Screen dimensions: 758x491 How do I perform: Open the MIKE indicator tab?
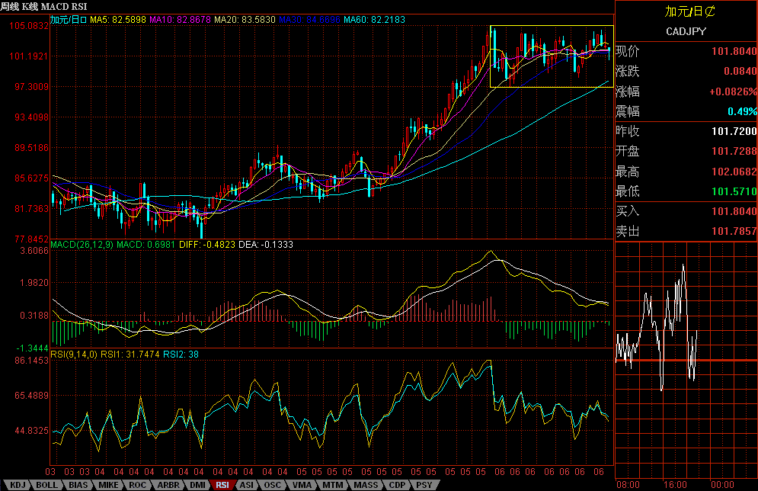tap(108, 485)
